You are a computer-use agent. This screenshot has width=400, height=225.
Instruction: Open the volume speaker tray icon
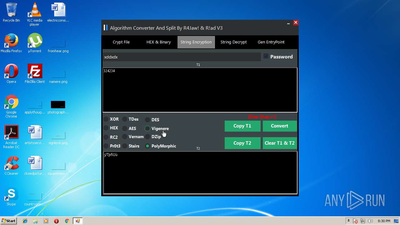370,221
